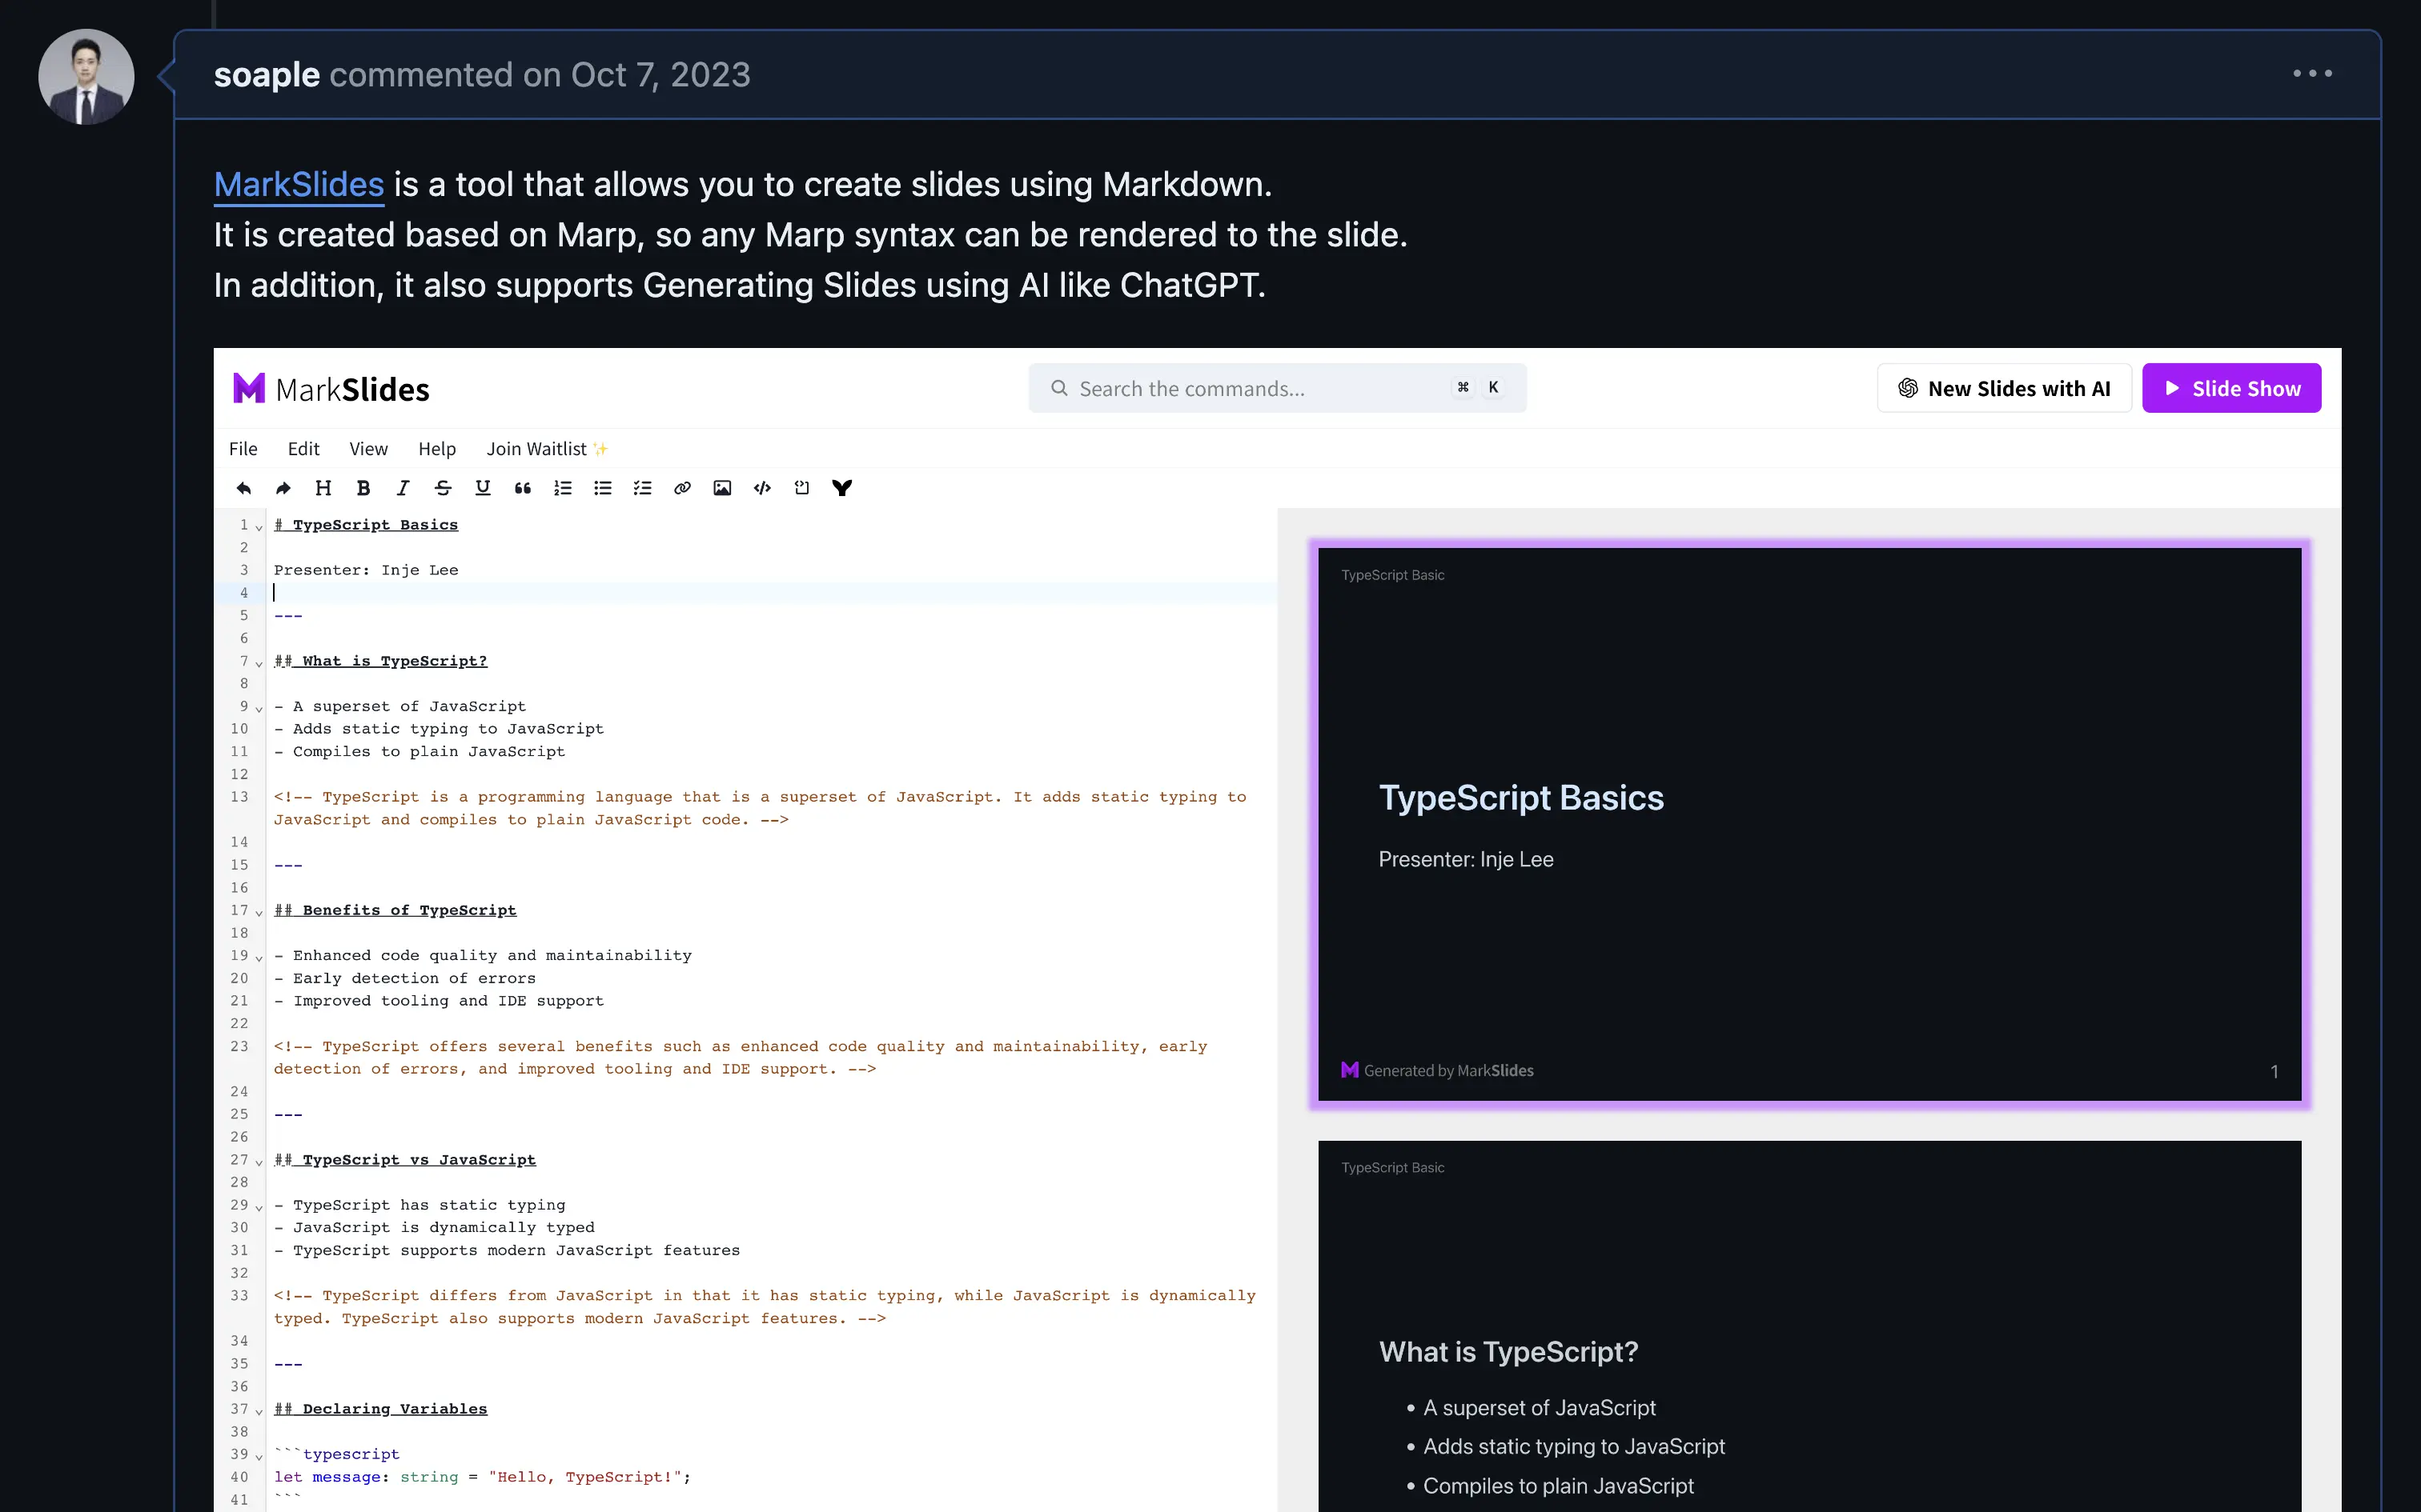Click the Oct 7, 2023 comment timestamp
The width and height of the screenshot is (2421, 1512).
pos(660,75)
